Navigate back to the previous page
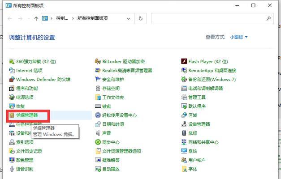 (10, 18)
